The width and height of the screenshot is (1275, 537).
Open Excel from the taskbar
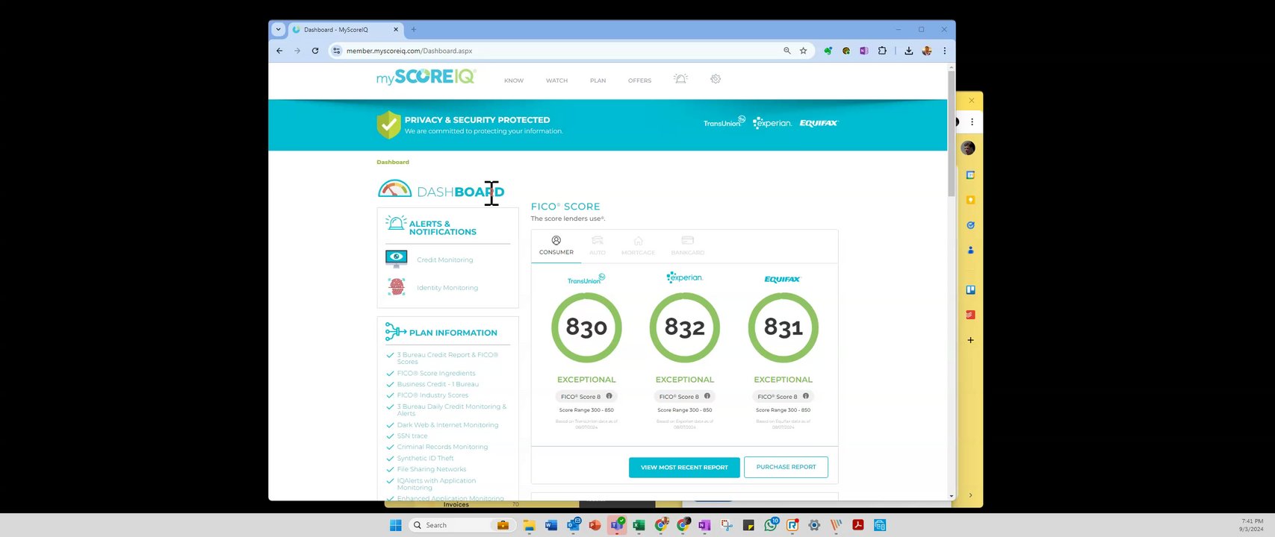click(639, 525)
